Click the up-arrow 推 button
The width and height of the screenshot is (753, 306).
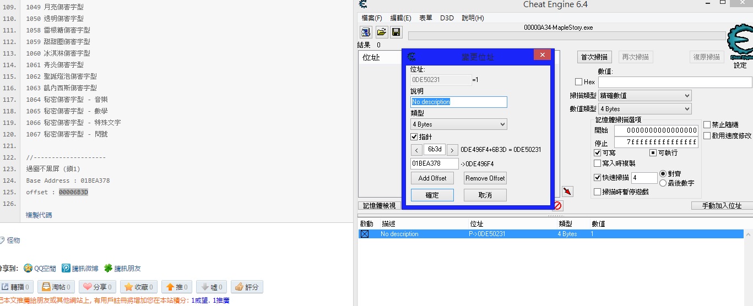177,287
